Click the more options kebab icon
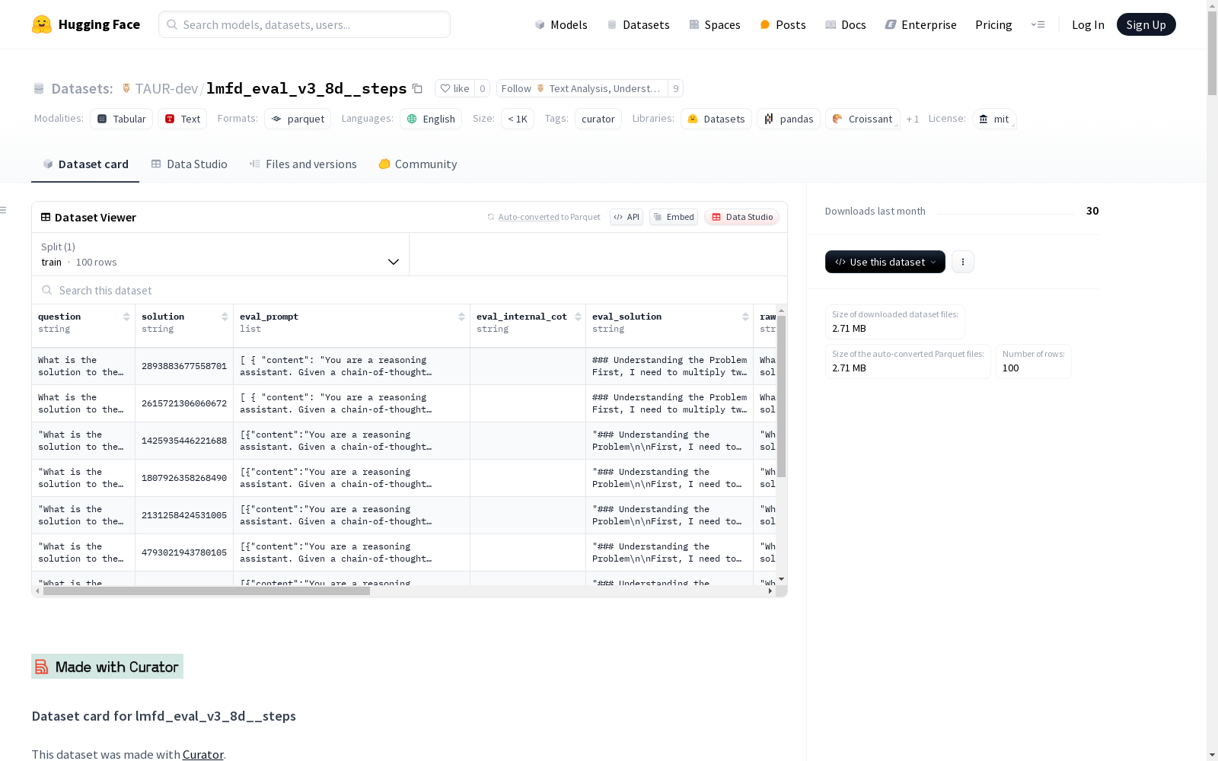Image resolution: width=1218 pixels, height=761 pixels. tap(963, 262)
